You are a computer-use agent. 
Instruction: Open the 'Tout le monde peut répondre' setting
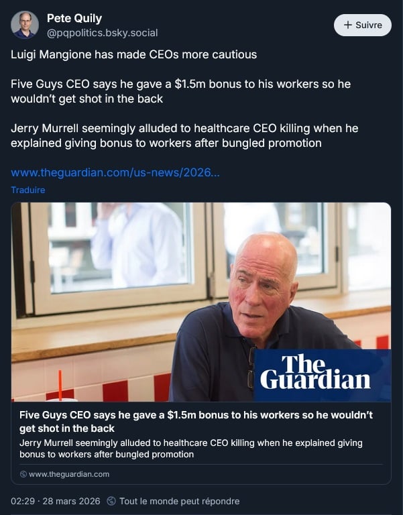pyautogui.click(x=179, y=501)
